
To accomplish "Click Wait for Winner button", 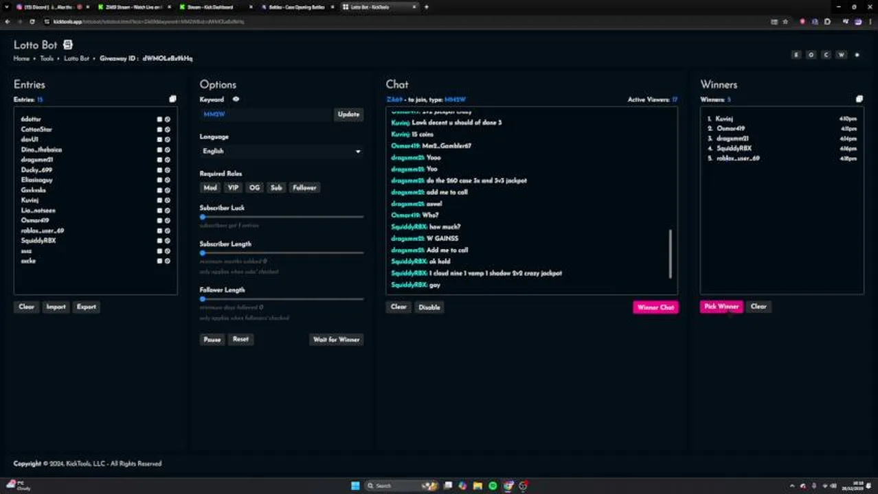I will [336, 340].
